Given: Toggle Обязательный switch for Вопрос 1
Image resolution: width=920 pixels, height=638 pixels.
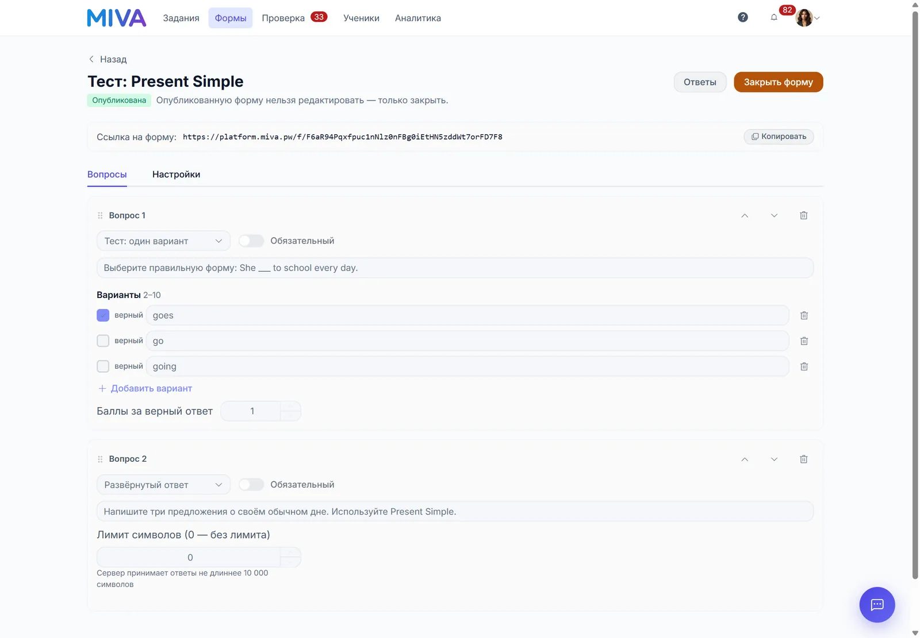Looking at the screenshot, I should (x=251, y=241).
